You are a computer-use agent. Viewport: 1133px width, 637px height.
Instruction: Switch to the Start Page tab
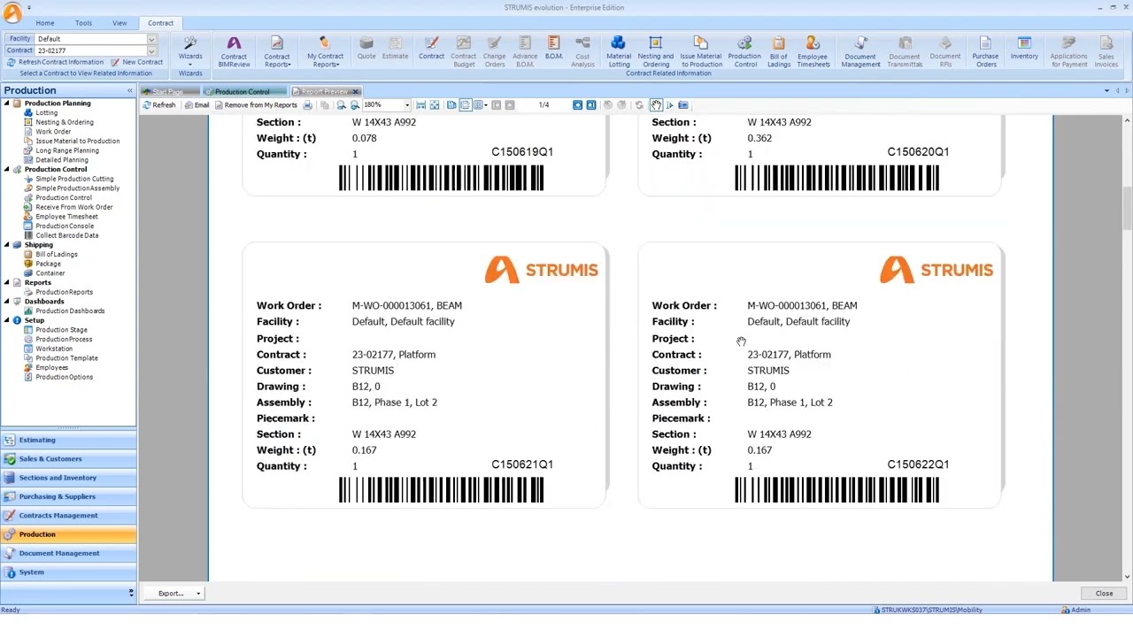tap(170, 92)
